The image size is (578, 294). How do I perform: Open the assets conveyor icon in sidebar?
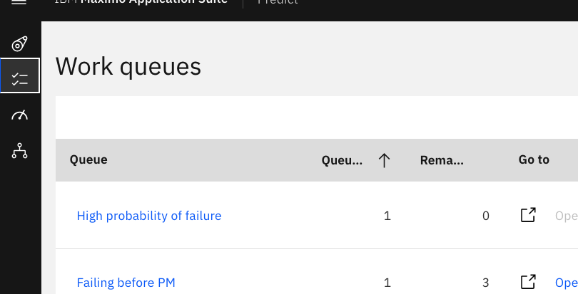[x=19, y=44]
